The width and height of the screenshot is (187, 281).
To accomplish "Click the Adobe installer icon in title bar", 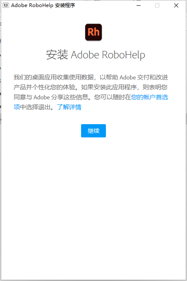I will coord(5,5).
